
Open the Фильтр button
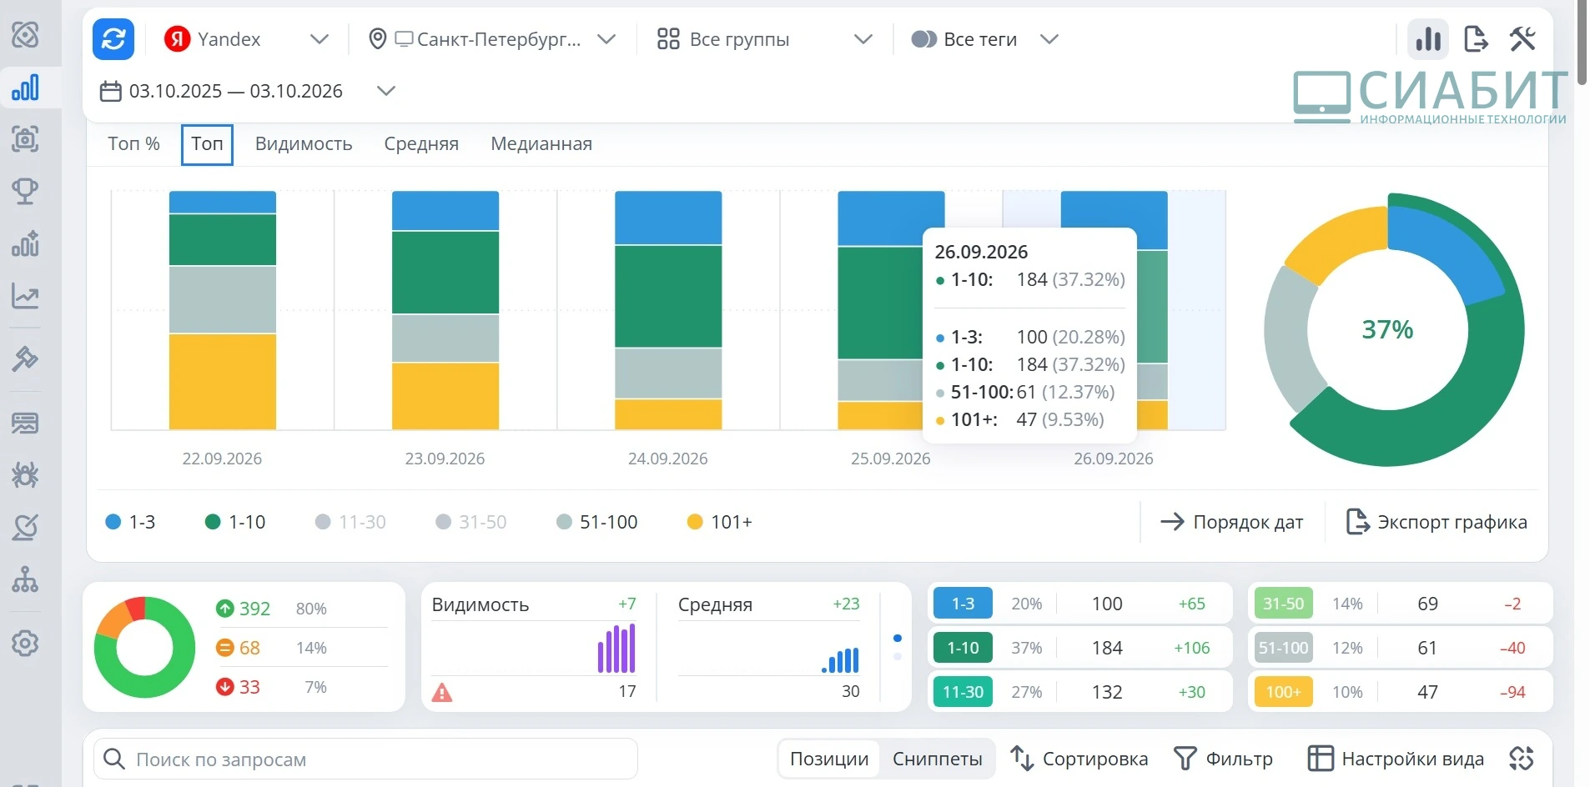click(1223, 759)
